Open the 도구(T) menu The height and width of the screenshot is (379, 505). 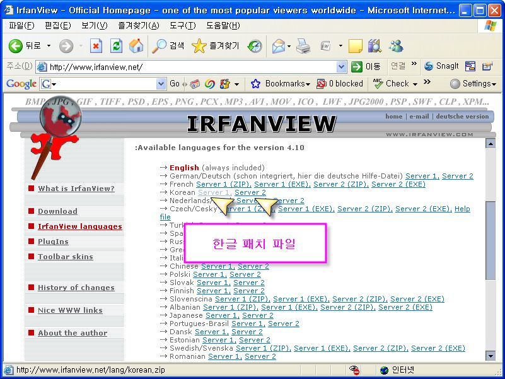click(x=182, y=25)
